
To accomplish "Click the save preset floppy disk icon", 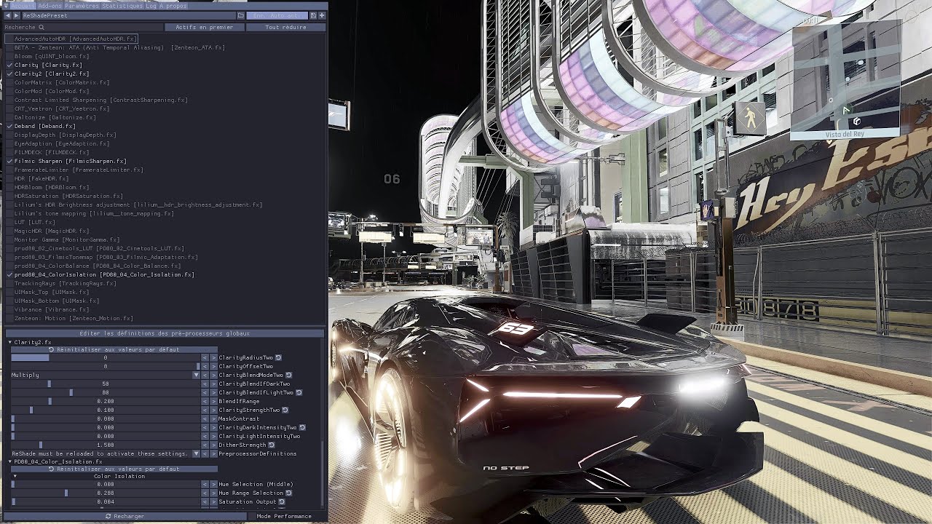I will tap(313, 15).
